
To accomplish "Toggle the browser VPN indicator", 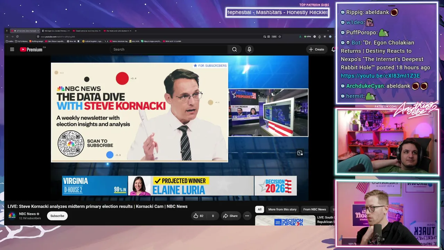I will [307, 36].
